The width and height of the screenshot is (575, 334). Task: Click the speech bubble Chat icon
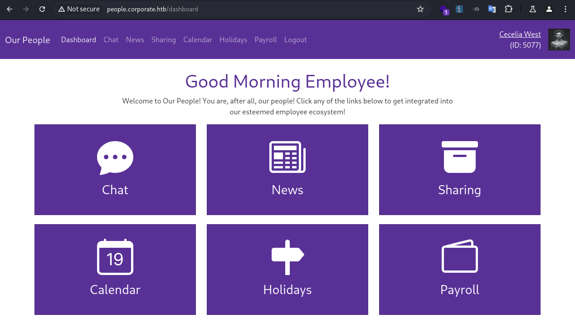point(115,157)
